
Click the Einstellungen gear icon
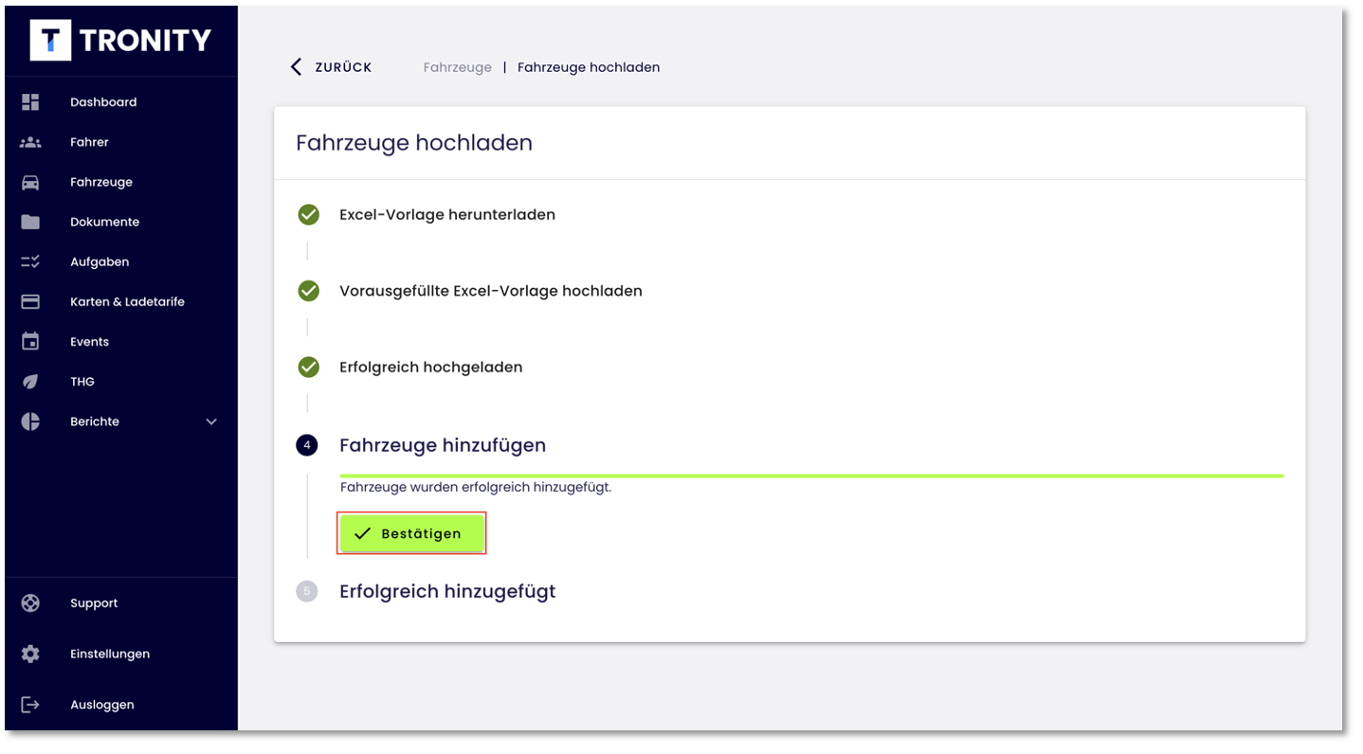coord(30,654)
